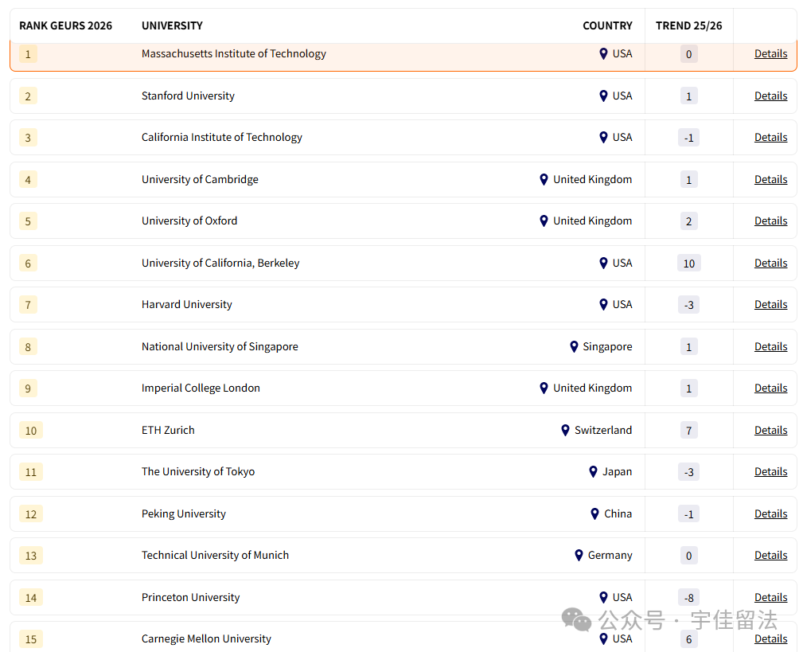Click Carnegie Mellon University name
Screen dimensions: 803x652
point(206,638)
